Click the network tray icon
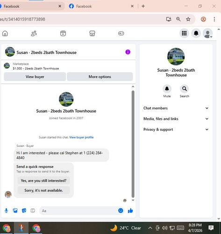Viewport: 221px width, 234px height. [172, 228]
